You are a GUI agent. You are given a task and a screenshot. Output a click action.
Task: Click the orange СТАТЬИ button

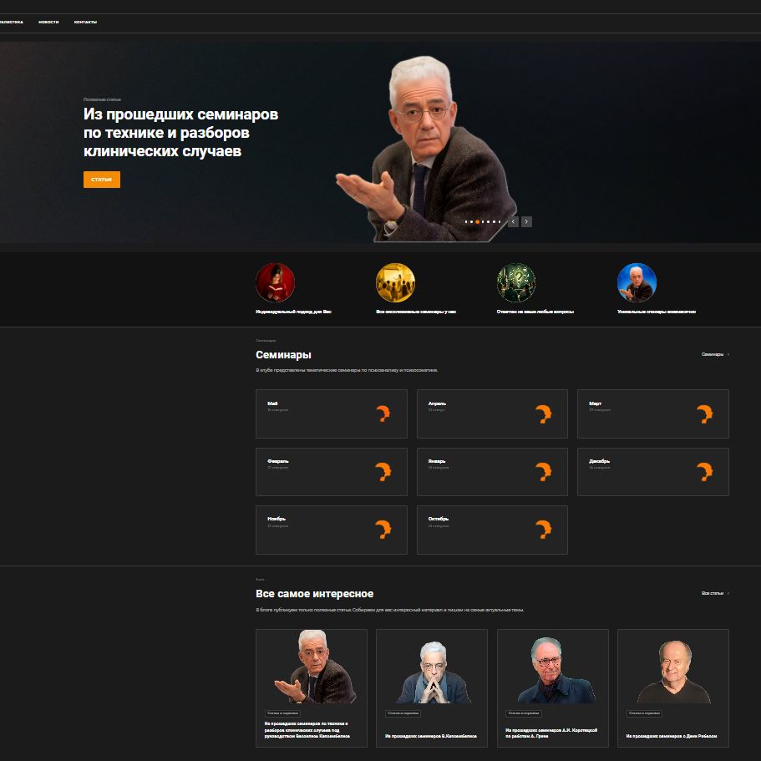(x=101, y=180)
